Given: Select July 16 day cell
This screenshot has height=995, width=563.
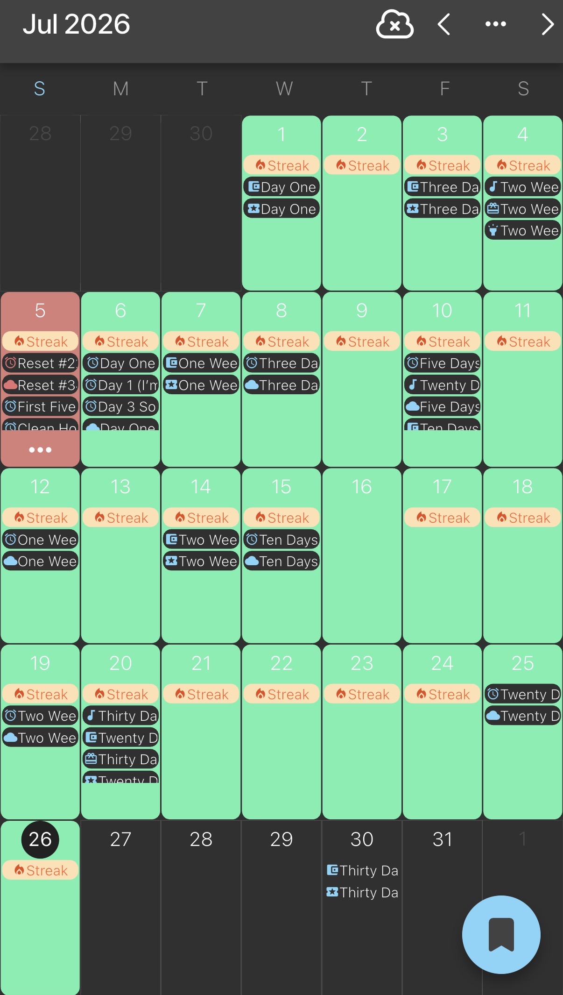Looking at the screenshot, I should click(362, 556).
